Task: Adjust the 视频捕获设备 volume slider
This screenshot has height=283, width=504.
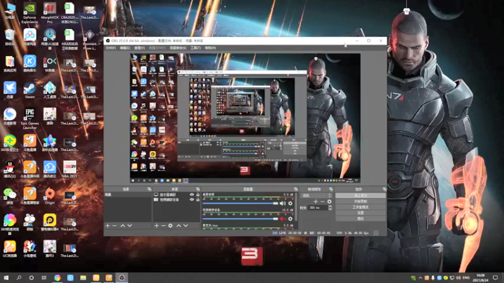Action: (x=241, y=219)
